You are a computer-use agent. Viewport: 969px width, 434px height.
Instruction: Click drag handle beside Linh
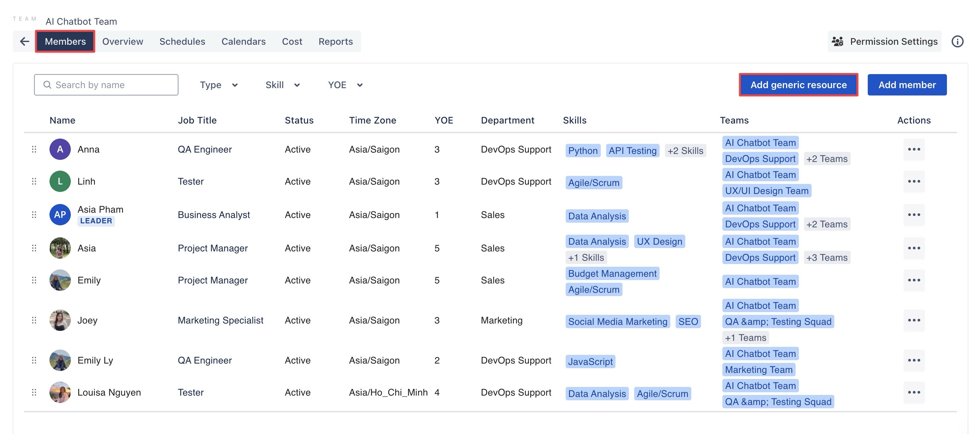(x=34, y=182)
